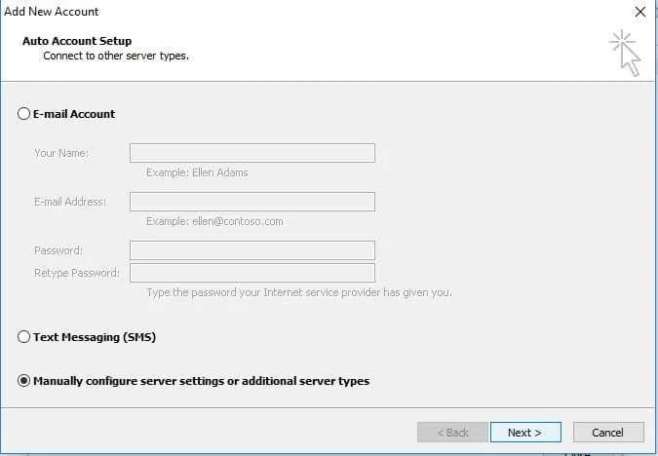Viewport: 658px width, 456px height.
Task: Cancel the Add New Account wizard
Action: 607,432
